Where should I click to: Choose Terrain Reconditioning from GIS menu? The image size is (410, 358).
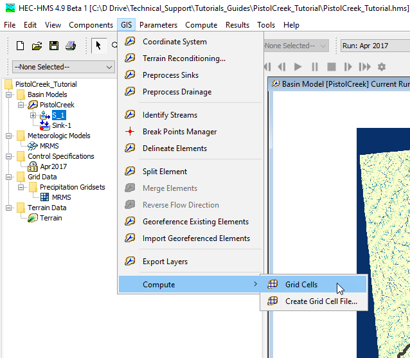[x=191, y=58]
